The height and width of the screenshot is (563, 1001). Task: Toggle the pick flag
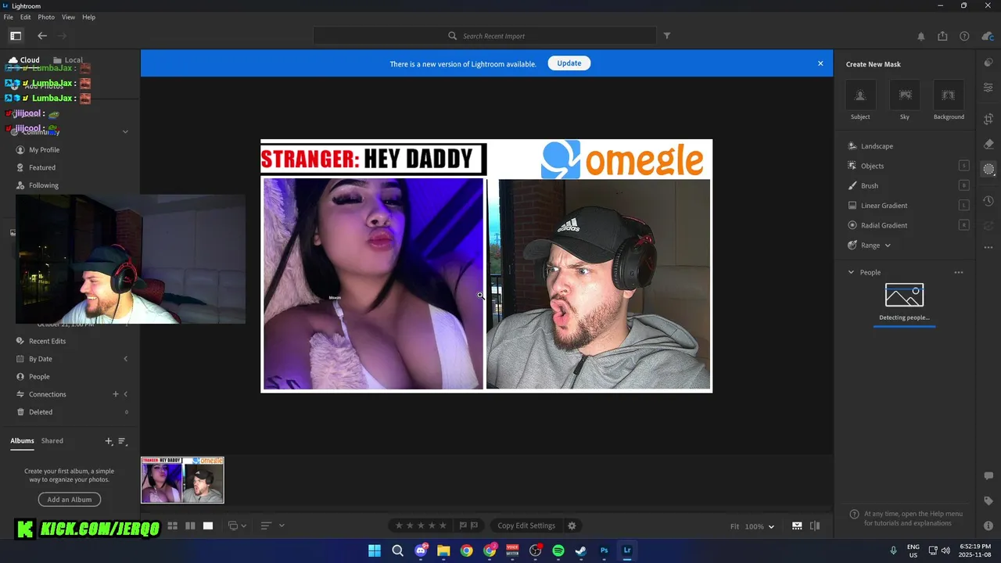tap(462, 525)
